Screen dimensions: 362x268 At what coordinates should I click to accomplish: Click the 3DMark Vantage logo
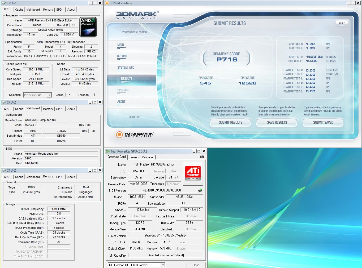pos(137,15)
